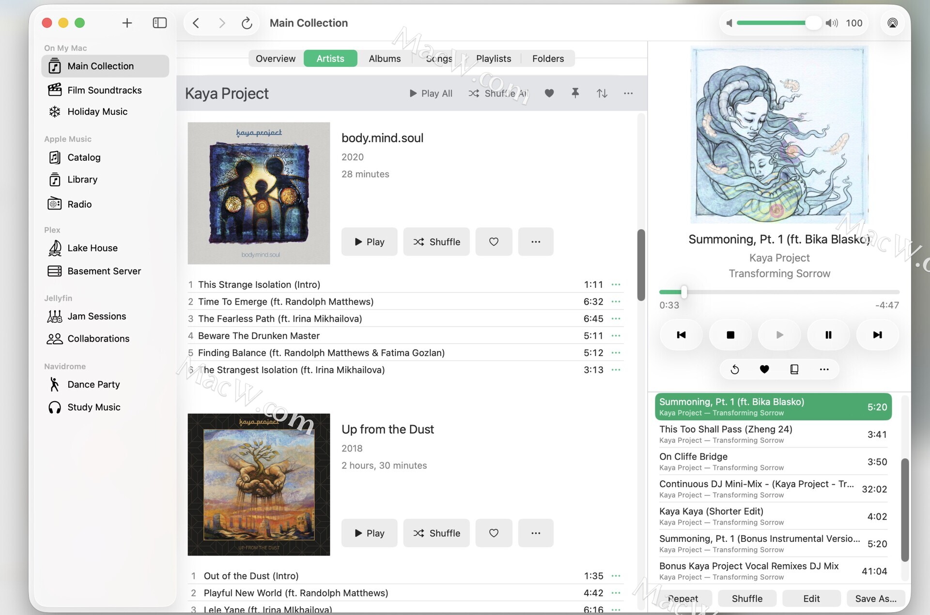
Task: Open the Collaborations library
Action: [105, 339]
